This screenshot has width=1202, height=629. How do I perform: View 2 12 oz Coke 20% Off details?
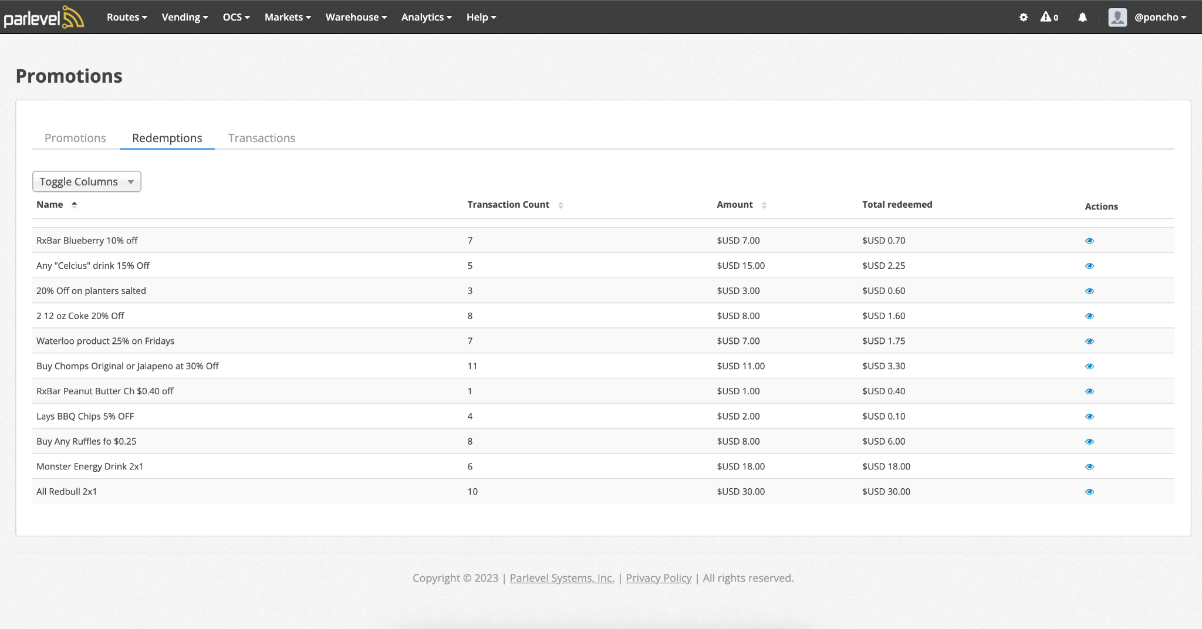(x=1089, y=316)
